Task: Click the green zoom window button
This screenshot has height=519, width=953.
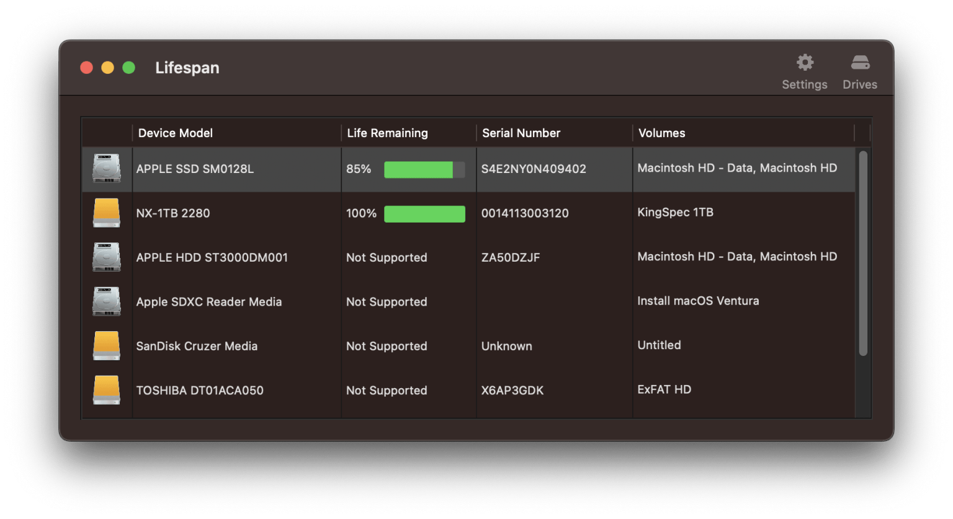Action: (x=129, y=68)
